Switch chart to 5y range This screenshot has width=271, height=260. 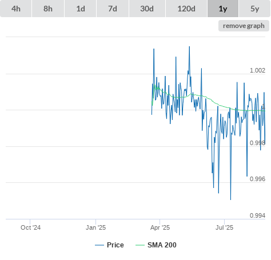[255, 9]
